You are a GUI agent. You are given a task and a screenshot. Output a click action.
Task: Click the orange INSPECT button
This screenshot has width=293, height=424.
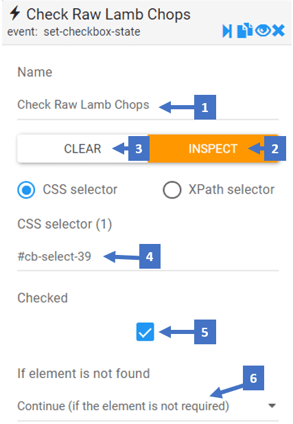(213, 148)
